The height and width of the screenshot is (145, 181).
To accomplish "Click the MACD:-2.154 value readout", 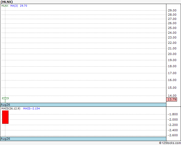I will [31, 109].
